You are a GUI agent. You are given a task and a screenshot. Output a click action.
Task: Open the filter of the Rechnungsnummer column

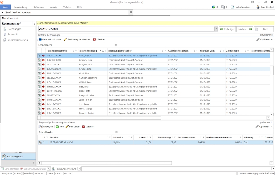(x=76, y=51)
